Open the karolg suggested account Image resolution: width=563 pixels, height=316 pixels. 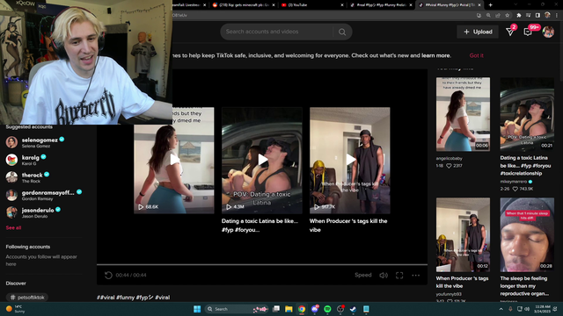[x=26, y=160]
